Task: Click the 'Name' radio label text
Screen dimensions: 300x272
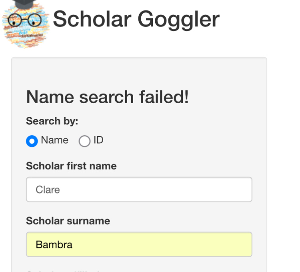Action: (x=54, y=140)
